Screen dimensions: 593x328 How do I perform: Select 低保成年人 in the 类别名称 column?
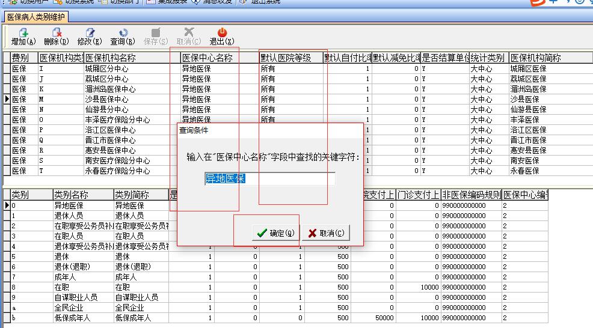[x=83, y=318]
